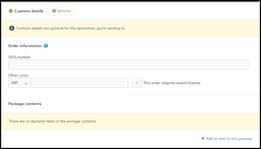Click the Customs details section heading

29,11
